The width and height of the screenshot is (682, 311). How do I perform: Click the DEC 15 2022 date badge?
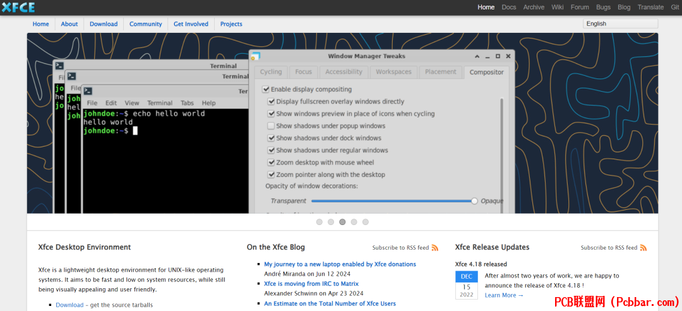[x=466, y=285]
